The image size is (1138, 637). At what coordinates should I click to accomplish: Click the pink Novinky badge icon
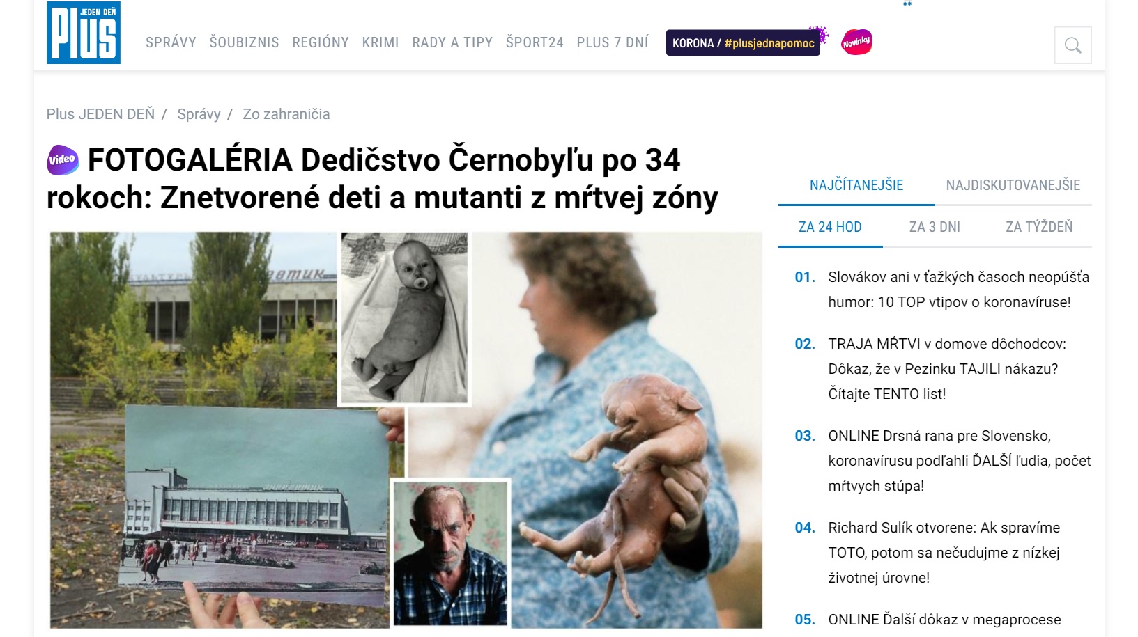coord(856,42)
